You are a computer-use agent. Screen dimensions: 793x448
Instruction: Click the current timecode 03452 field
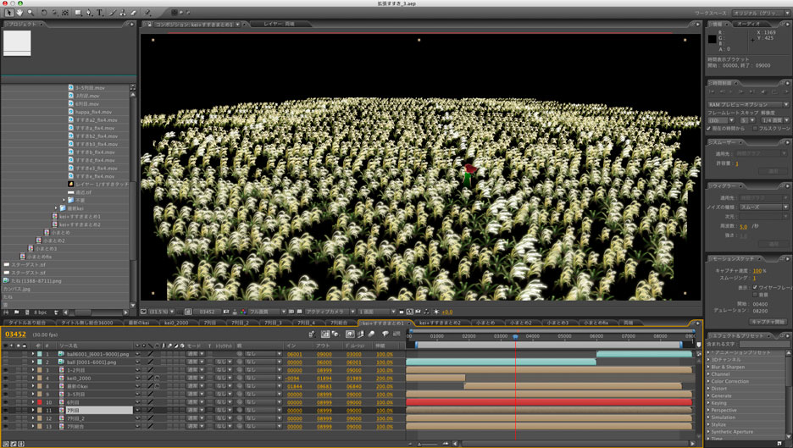point(16,335)
